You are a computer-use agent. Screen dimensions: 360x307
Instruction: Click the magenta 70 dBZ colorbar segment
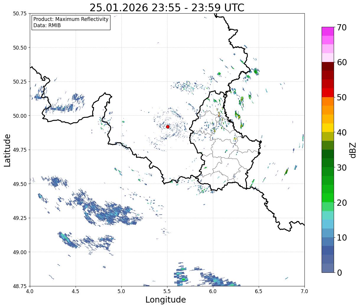(328, 31)
